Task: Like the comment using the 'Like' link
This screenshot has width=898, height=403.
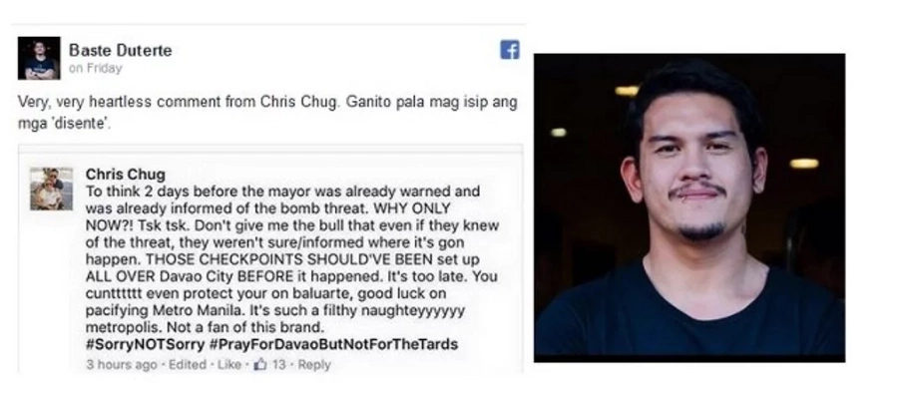Action: [x=229, y=365]
